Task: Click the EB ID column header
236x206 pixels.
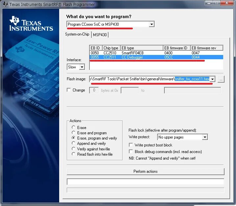Action: tap(96, 48)
